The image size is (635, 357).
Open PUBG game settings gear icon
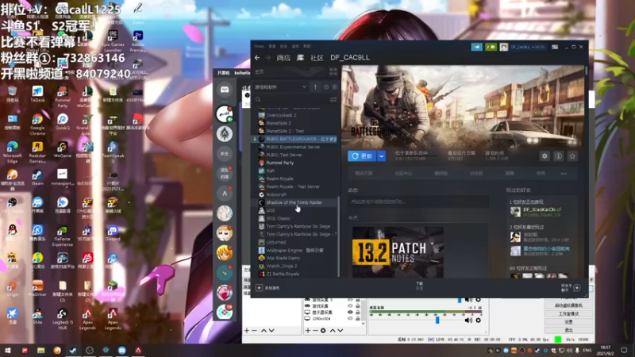click(x=545, y=155)
